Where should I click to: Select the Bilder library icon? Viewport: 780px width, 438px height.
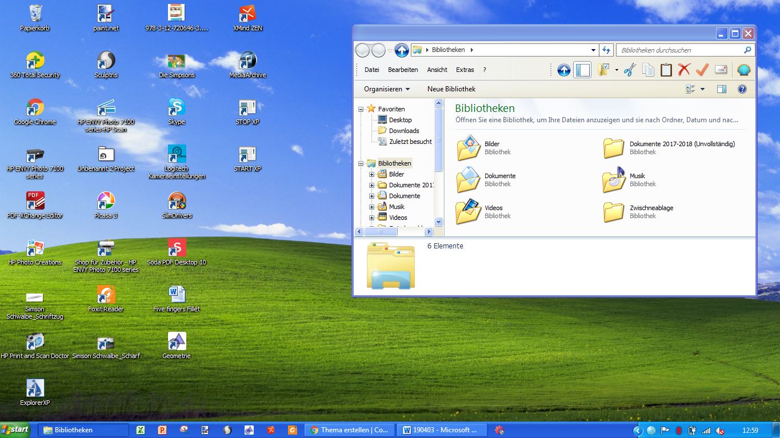pos(469,148)
